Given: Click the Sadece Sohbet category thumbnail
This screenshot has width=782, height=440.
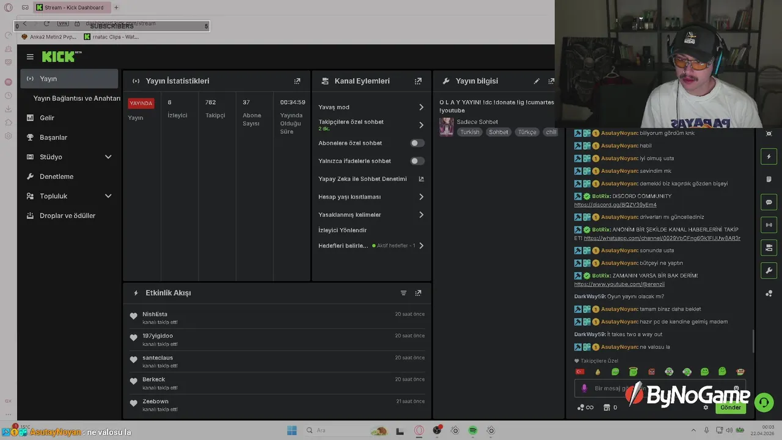Looking at the screenshot, I should click(x=447, y=127).
